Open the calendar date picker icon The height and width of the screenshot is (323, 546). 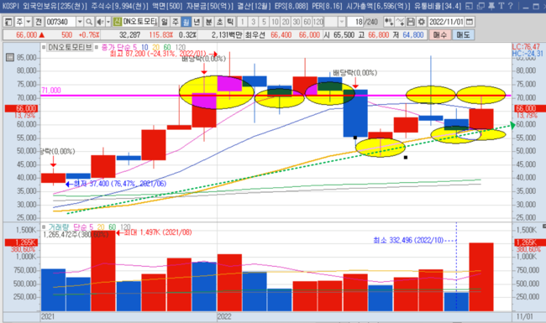(470, 22)
